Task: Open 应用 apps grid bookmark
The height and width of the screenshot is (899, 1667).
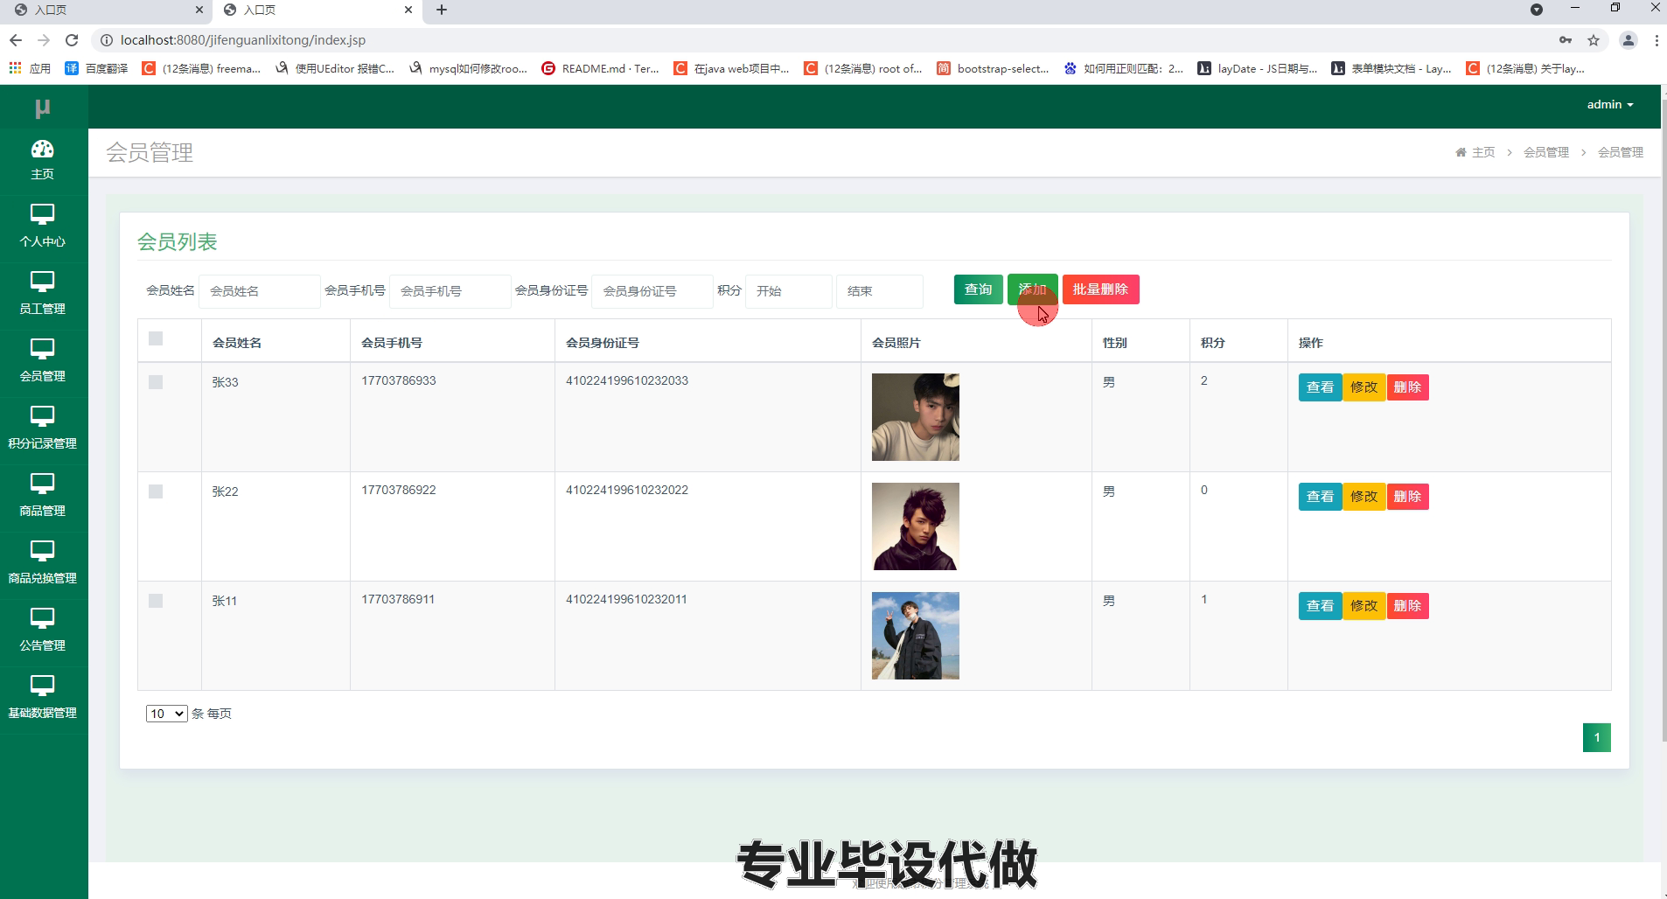Action: tap(30, 68)
